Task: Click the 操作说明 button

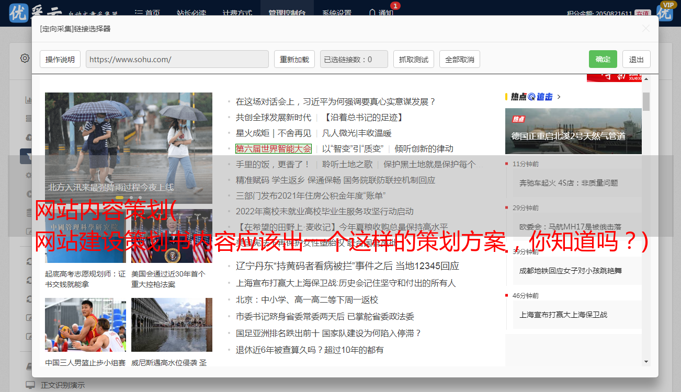Action: [x=60, y=60]
